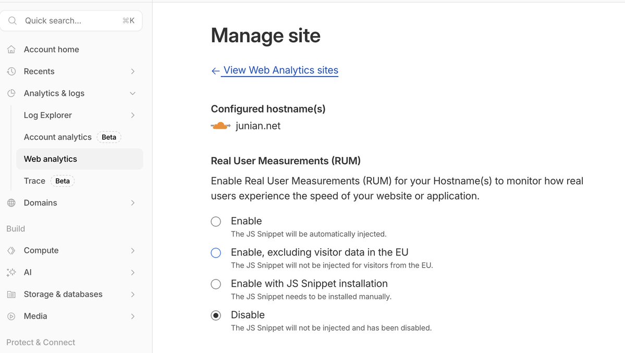The image size is (625, 353).
Task: Click the Storage & databases icon
Action: click(11, 295)
